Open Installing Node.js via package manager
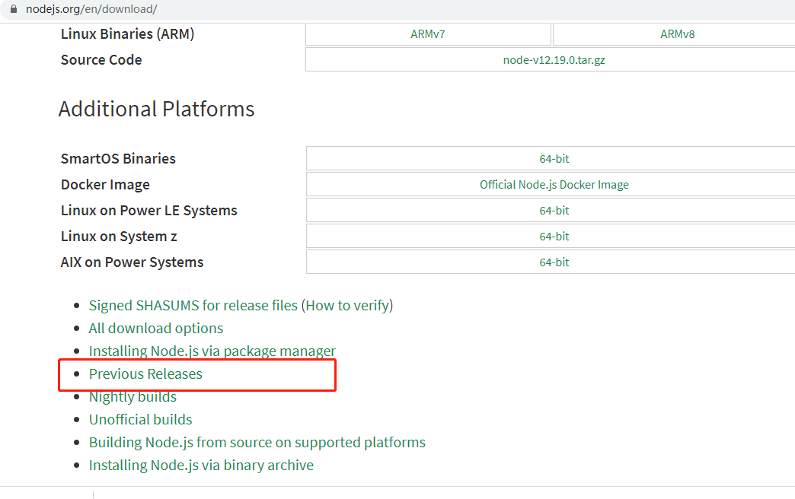795x499 pixels. (212, 351)
